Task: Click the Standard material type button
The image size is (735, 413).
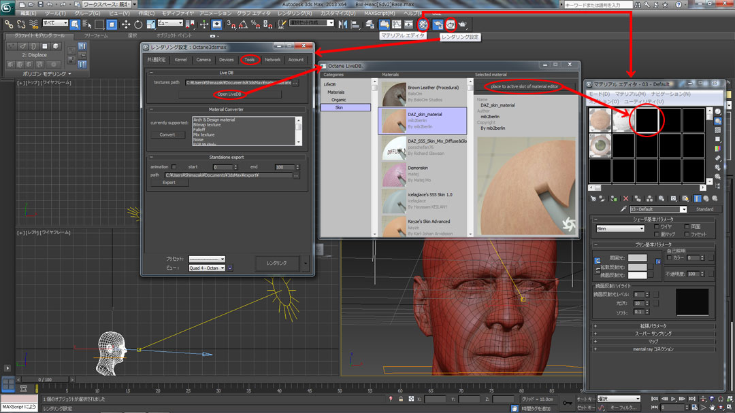Action: point(704,209)
